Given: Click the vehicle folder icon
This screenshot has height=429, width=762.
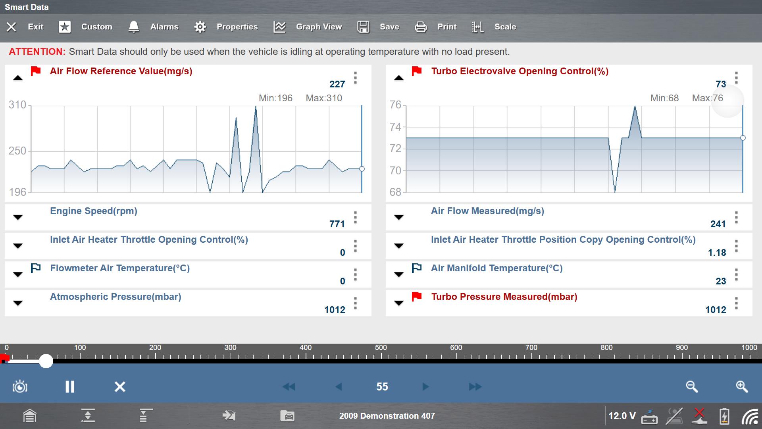Looking at the screenshot, I should pos(287,416).
